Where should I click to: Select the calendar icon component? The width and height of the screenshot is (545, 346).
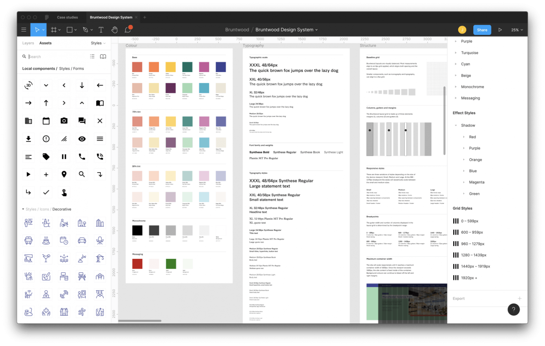pyautogui.click(x=46, y=121)
